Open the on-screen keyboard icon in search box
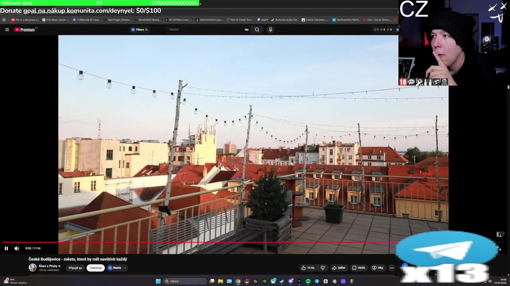The height and width of the screenshot is (286, 510). [x=247, y=29]
